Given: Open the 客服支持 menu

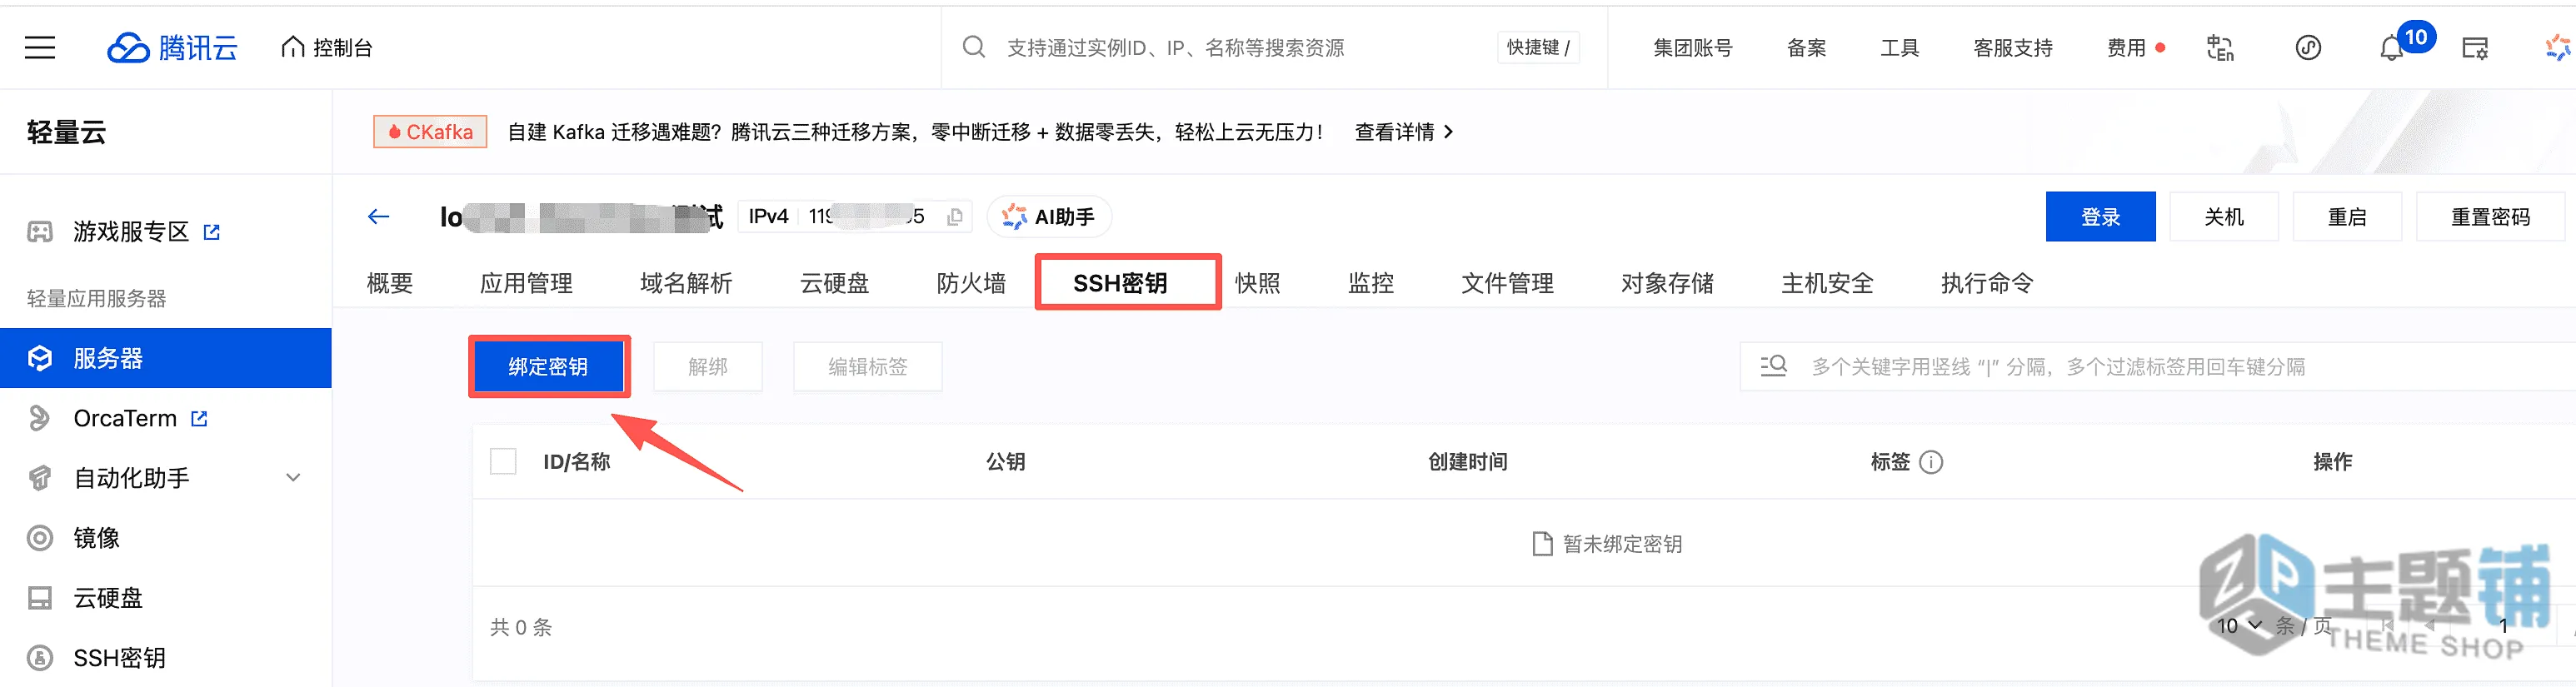Looking at the screenshot, I should click(2012, 47).
